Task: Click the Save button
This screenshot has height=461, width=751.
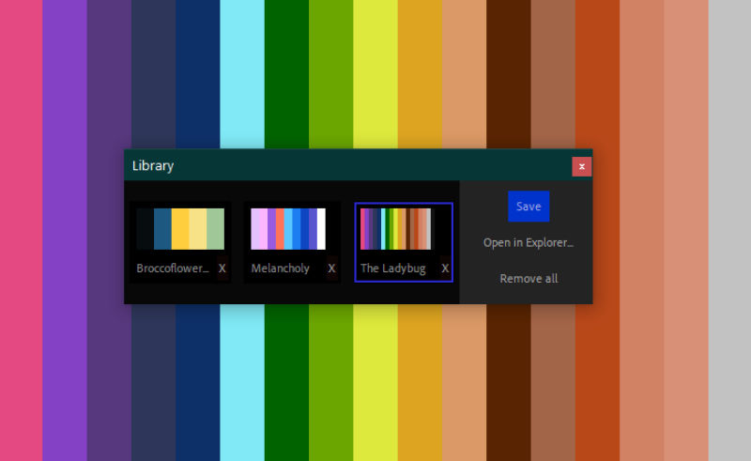Action: pyautogui.click(x=529, y=207)
